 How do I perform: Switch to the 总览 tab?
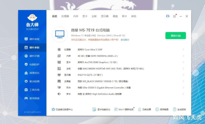[x=54, y=16]
